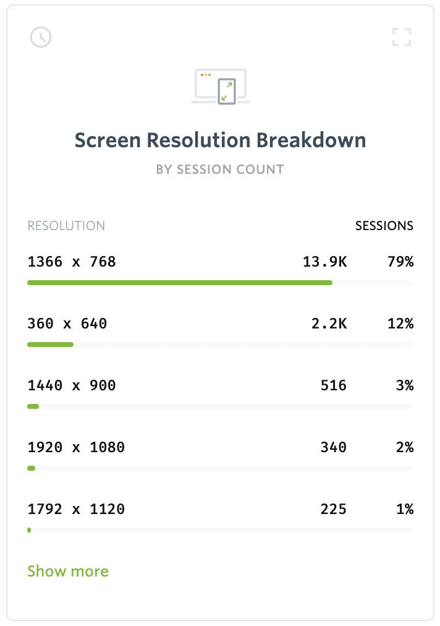Screen dimensions: 440x626
Task: Select the 1920 x 1080 resolution row
Action: click(x=76, y=447)
